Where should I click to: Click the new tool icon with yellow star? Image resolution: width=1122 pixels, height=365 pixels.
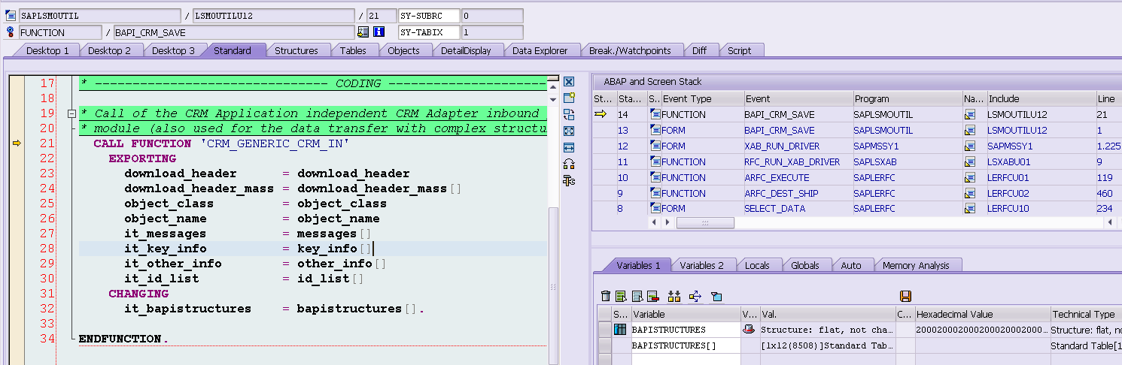(569, 98)
